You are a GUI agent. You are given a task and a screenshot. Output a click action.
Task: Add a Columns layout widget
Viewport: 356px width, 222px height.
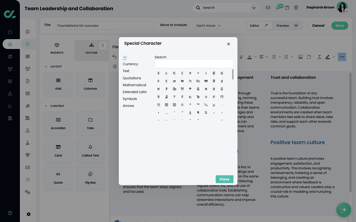point(90,84)
